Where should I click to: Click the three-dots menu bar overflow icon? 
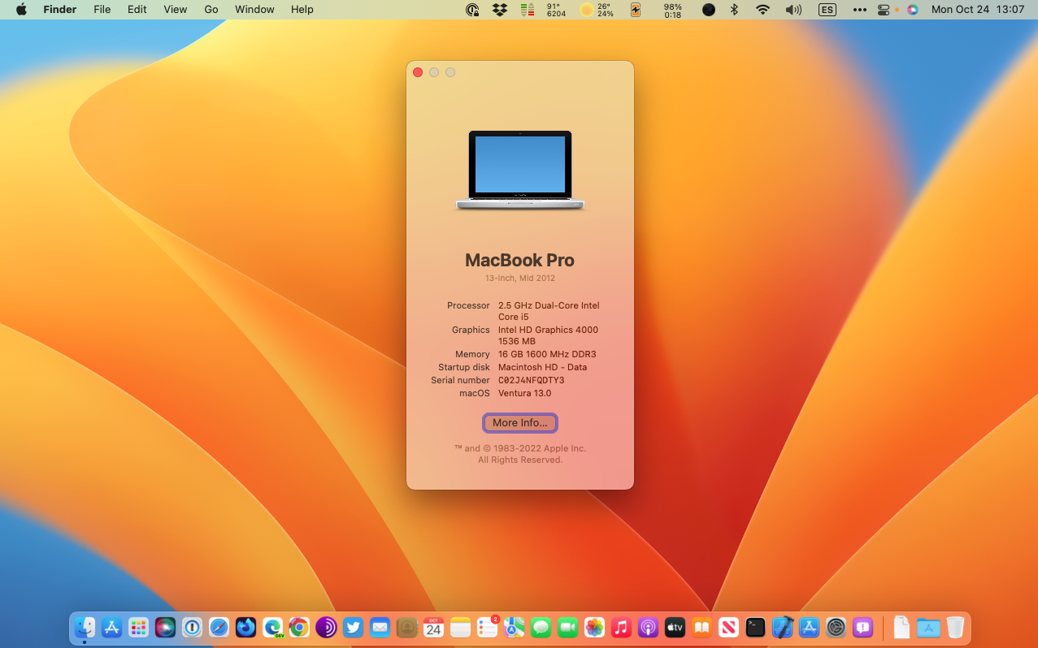859,10
